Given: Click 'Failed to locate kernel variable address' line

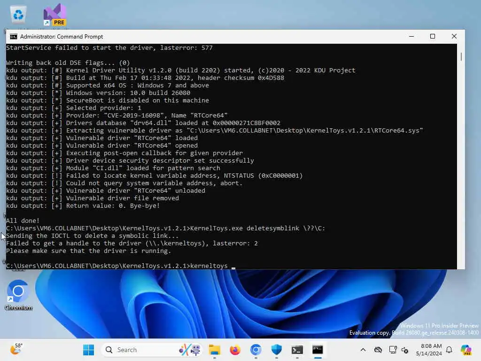Looking at the screenshot, I should [154, 176].
